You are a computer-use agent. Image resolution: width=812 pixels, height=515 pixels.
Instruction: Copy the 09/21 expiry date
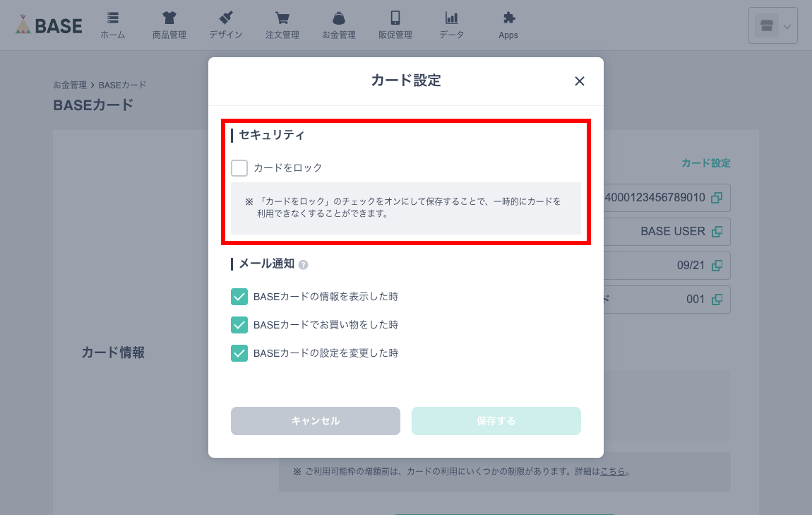tap(717, 266)
